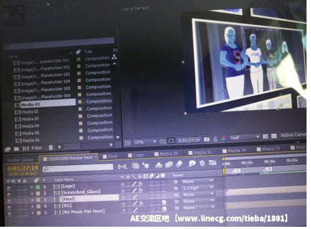Select the Media 06 project item

point(31,141)
